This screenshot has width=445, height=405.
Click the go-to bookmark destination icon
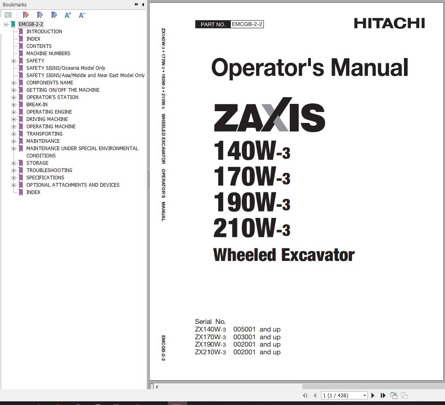click(54, 15)
